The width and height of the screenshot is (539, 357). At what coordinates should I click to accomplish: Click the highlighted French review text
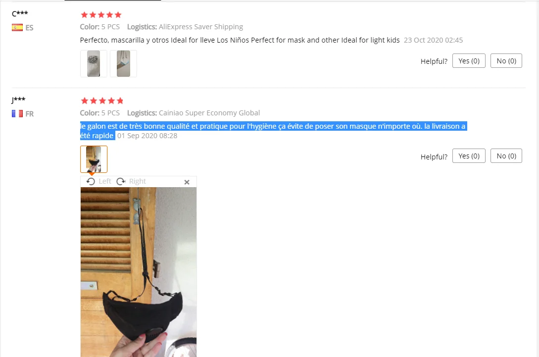coord(273,131)
